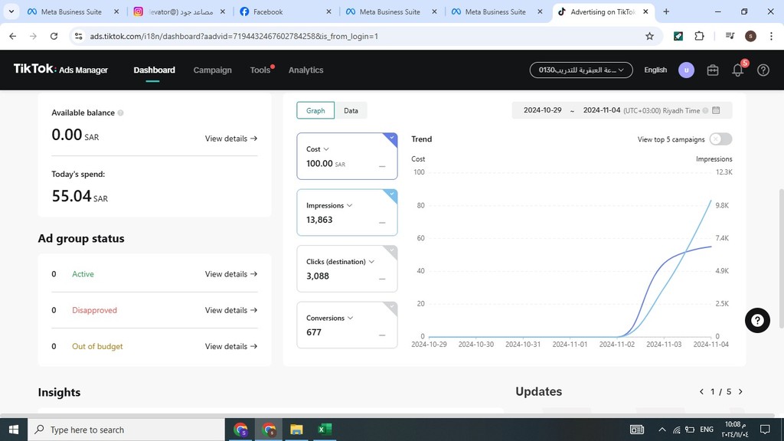784x441 pixels.
Task: Go to previous Updates page
Action: coord(701,391)
